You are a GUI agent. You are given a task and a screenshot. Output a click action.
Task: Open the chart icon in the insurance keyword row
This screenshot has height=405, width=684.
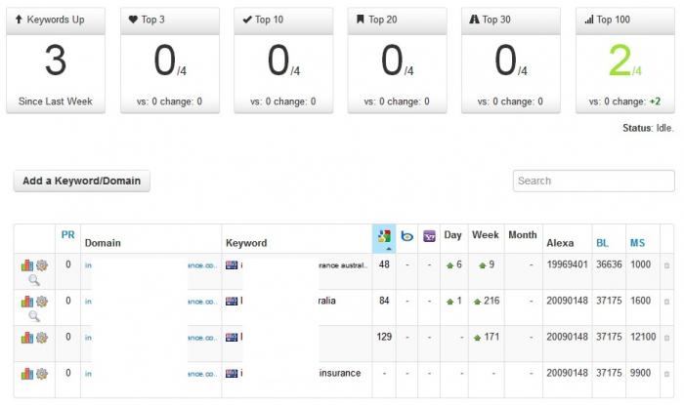tap(27, 374)
